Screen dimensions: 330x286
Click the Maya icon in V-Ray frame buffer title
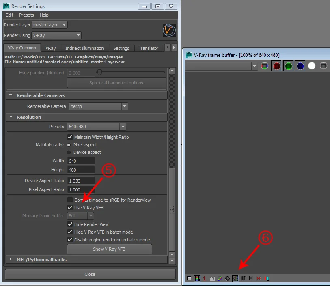pos(189,55)
